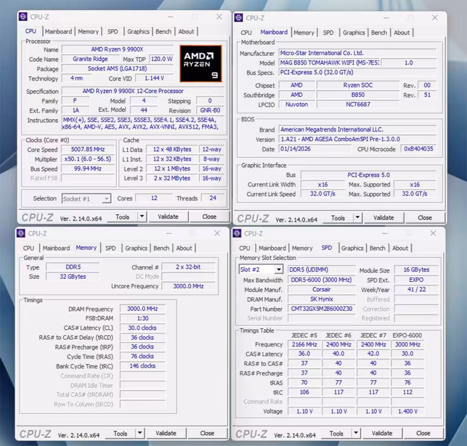Open the Tools dropdown arrow in the CPU window
The height and width of the screenshot is (446, 467).
141,216
